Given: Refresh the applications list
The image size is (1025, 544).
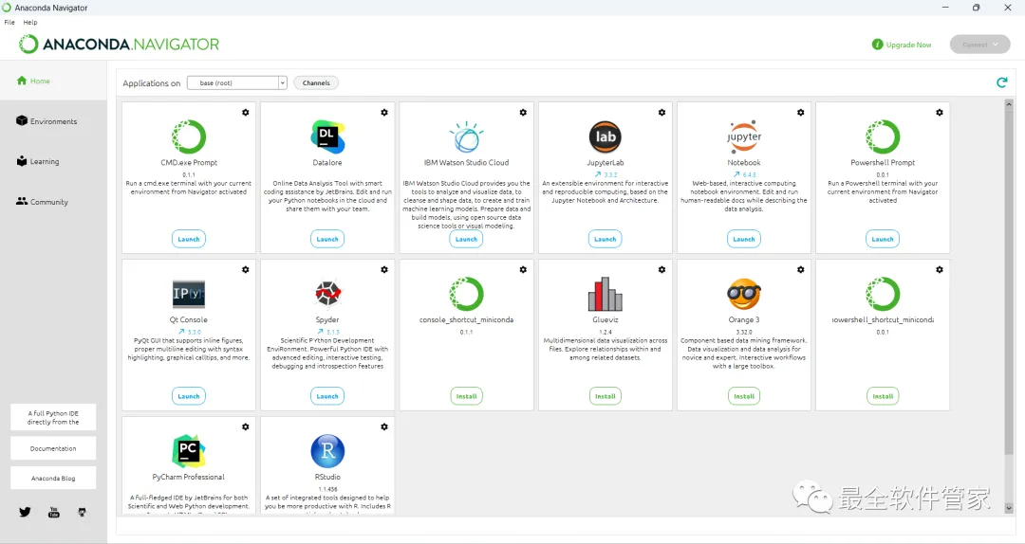Looking at the screenshot, I should (x=1001, y=82).
